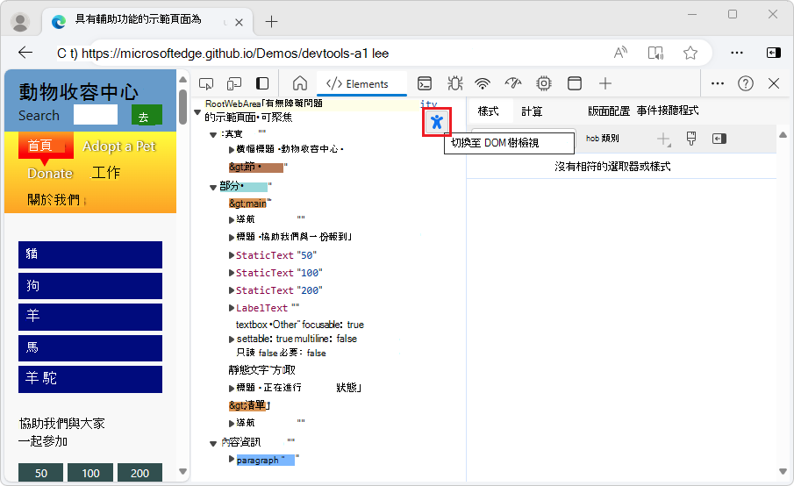This screenshot has height=486, width=794.
Task: Switch to DOM tree view accessibility button
Action: pyautogui.click(x=437, y=121)
